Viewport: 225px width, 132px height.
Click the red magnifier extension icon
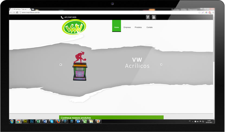(210, 13)
